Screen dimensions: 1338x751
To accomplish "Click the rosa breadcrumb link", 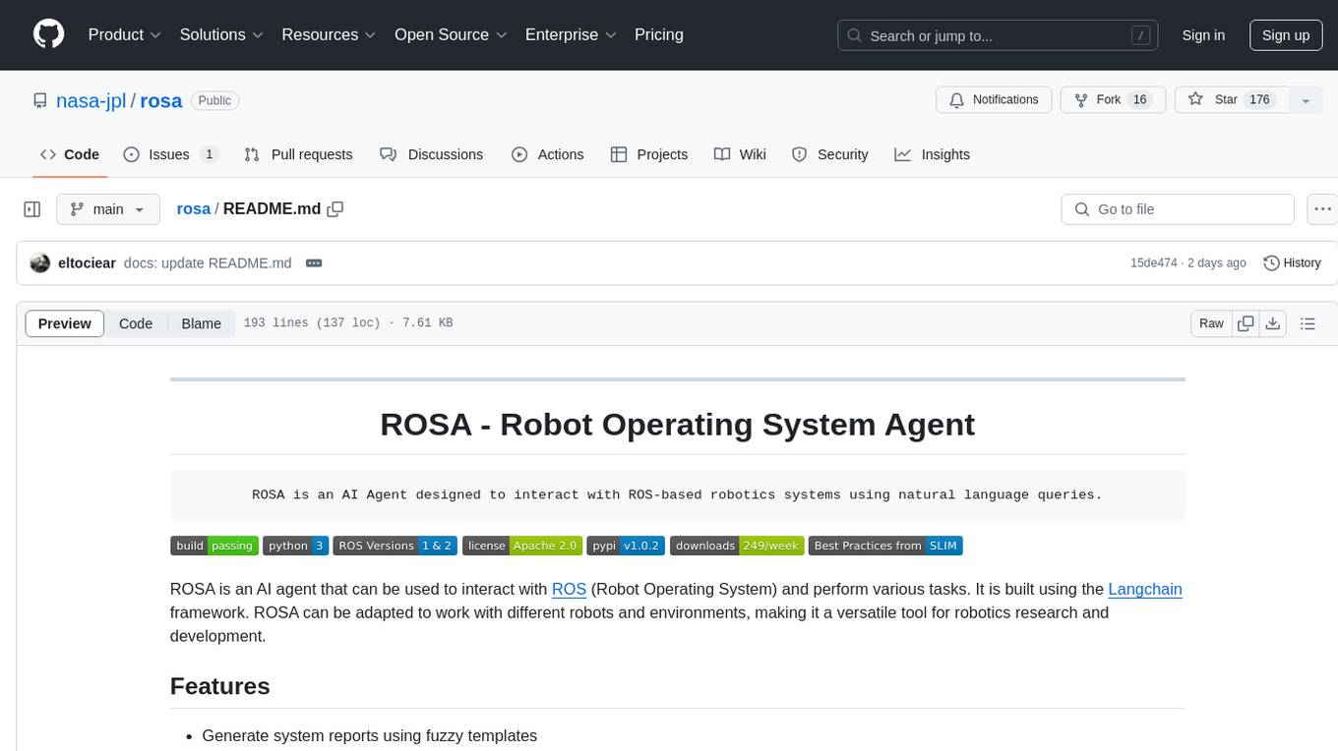I will click(x=193, y=208).
